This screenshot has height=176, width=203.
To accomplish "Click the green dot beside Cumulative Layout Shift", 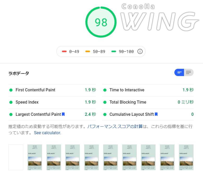I will [105, 114].
